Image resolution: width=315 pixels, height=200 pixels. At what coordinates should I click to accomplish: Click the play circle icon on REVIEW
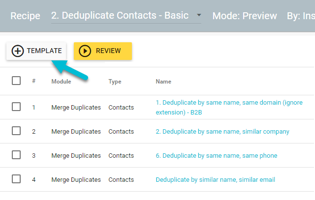click(85, 51)
